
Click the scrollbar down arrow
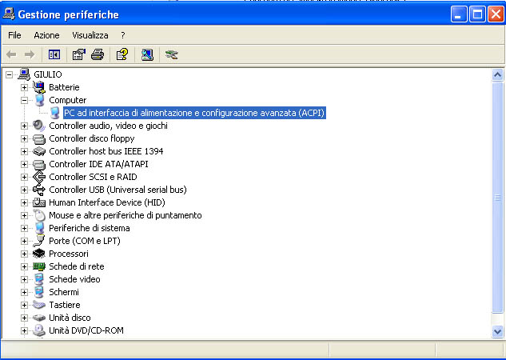pyautogui.click(x=498, y=331)
